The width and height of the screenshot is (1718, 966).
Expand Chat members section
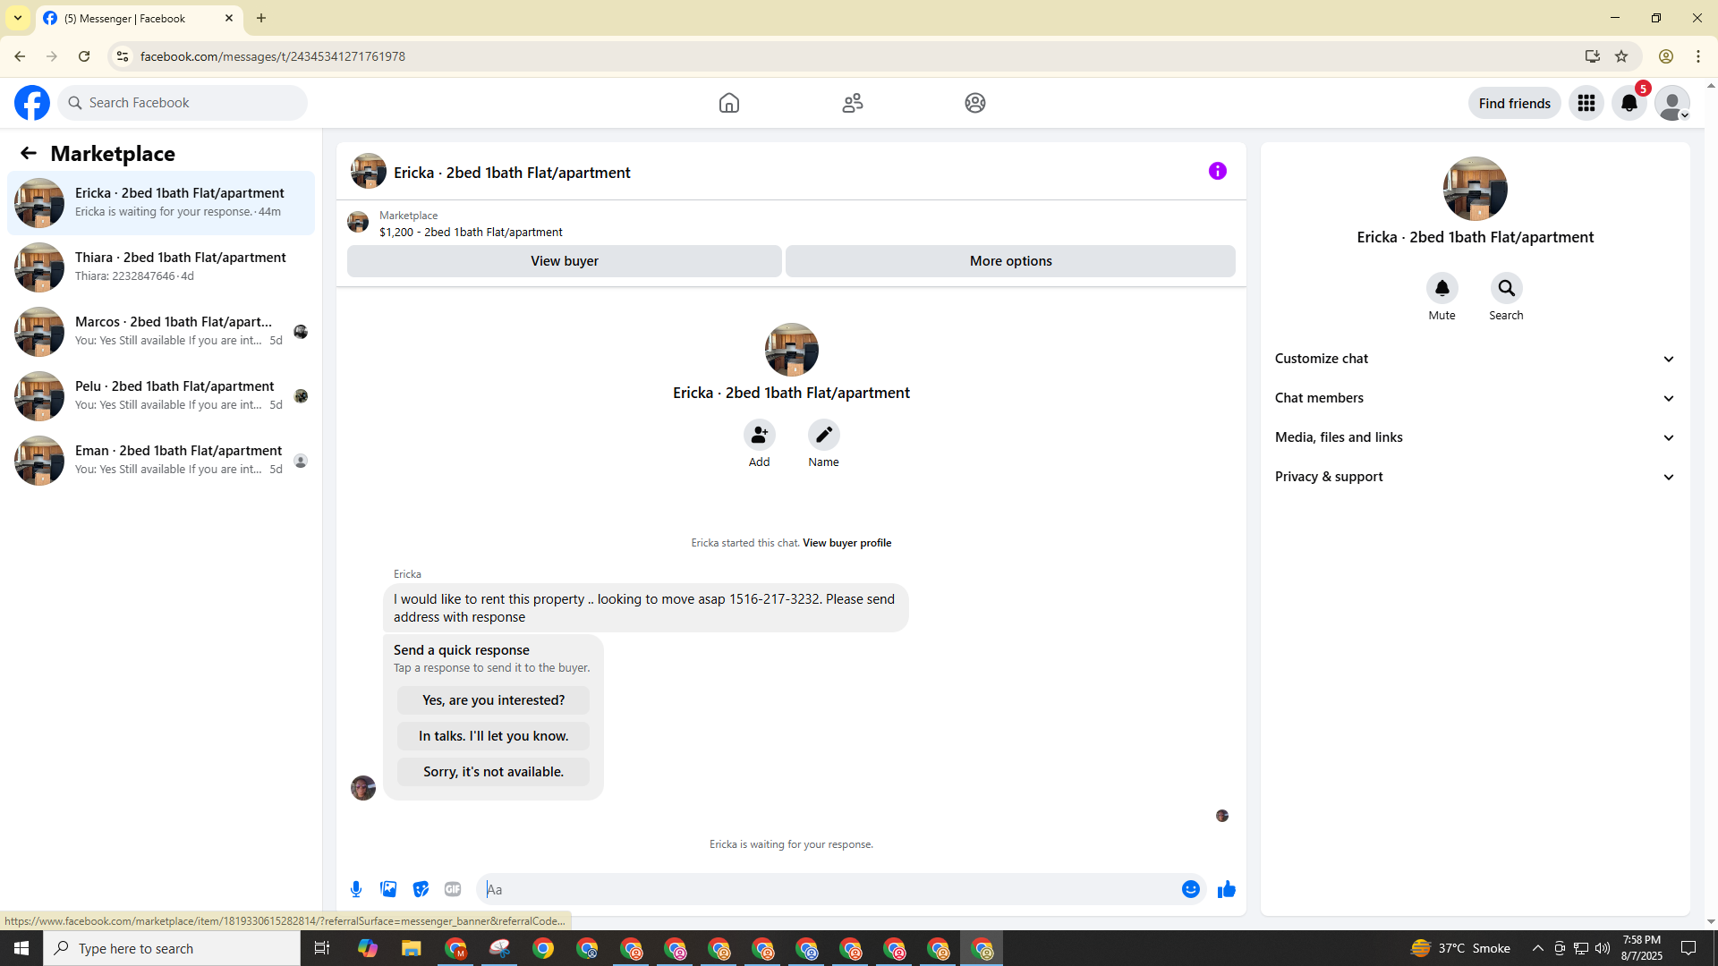[1475, 398]
